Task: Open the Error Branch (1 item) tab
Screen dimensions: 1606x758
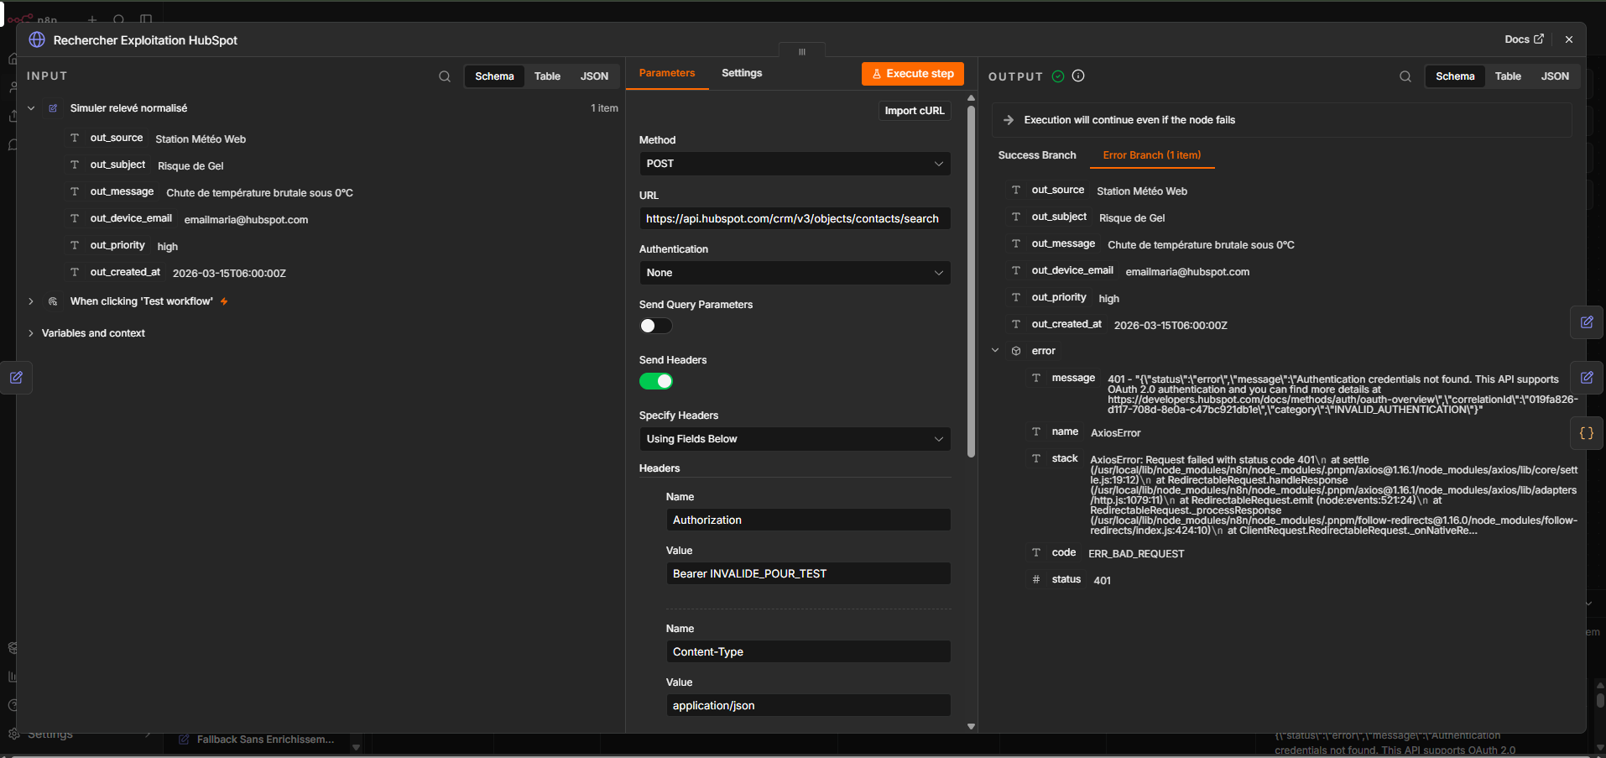Action: tap(1152, 155)
